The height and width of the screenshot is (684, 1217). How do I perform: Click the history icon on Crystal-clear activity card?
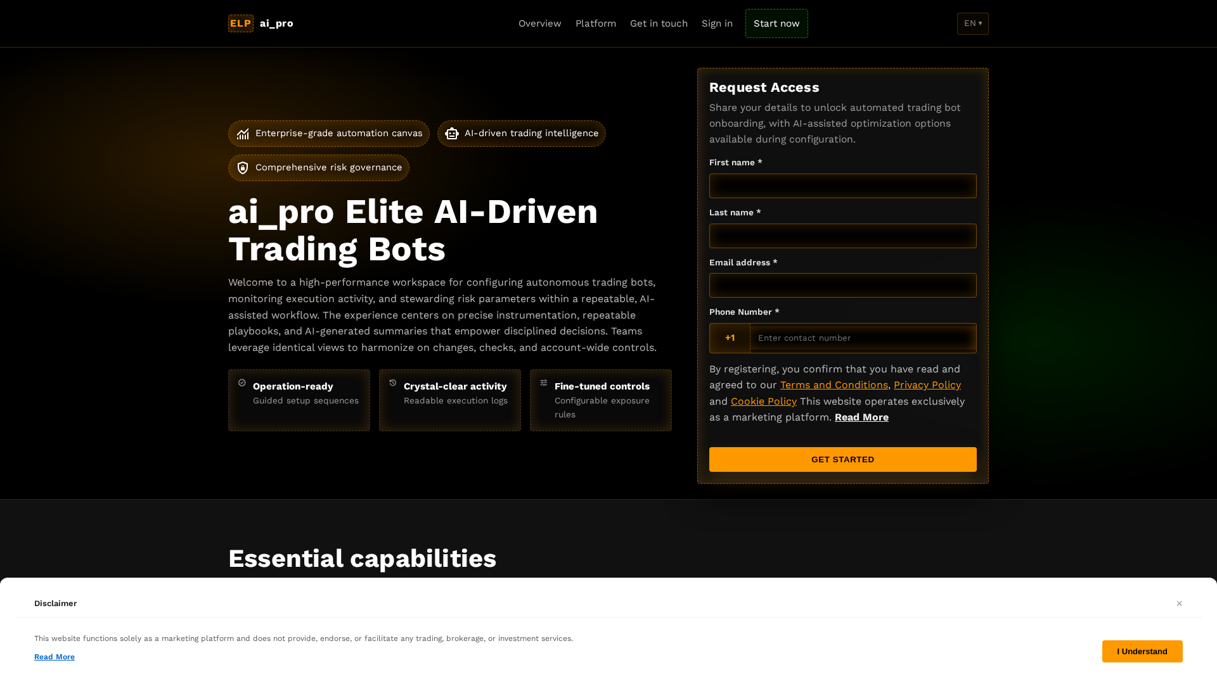tap(393, 383)
